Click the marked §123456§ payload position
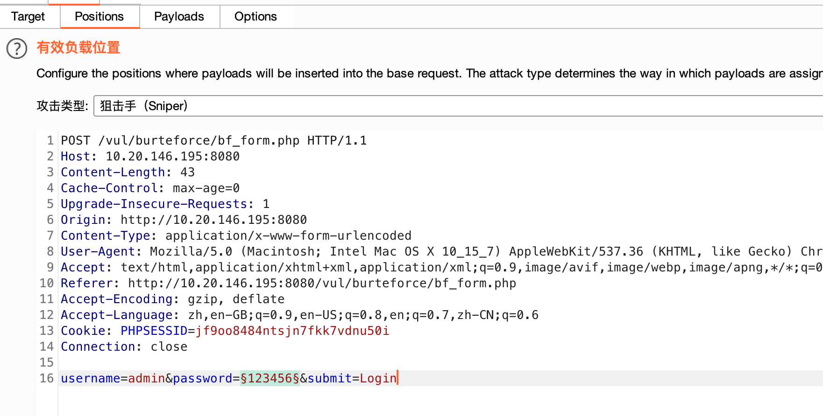The width and height of the screenshot is (823, 416). pyautogui.click(x=270, y=378)
